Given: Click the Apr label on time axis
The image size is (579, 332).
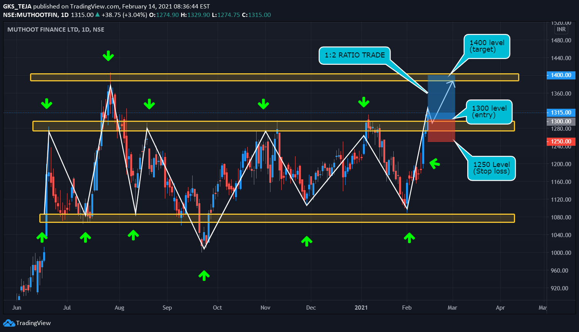Looking at the screenshot, I should pyautogui.click(x=500, y=308).
